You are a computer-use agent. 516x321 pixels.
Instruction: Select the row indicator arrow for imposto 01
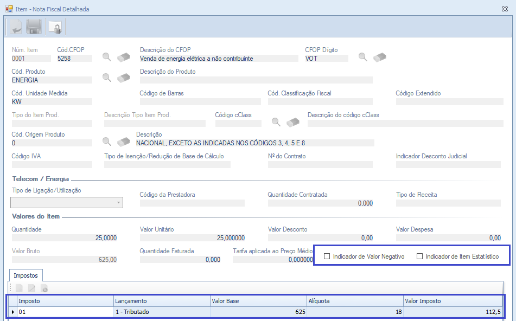13,312
